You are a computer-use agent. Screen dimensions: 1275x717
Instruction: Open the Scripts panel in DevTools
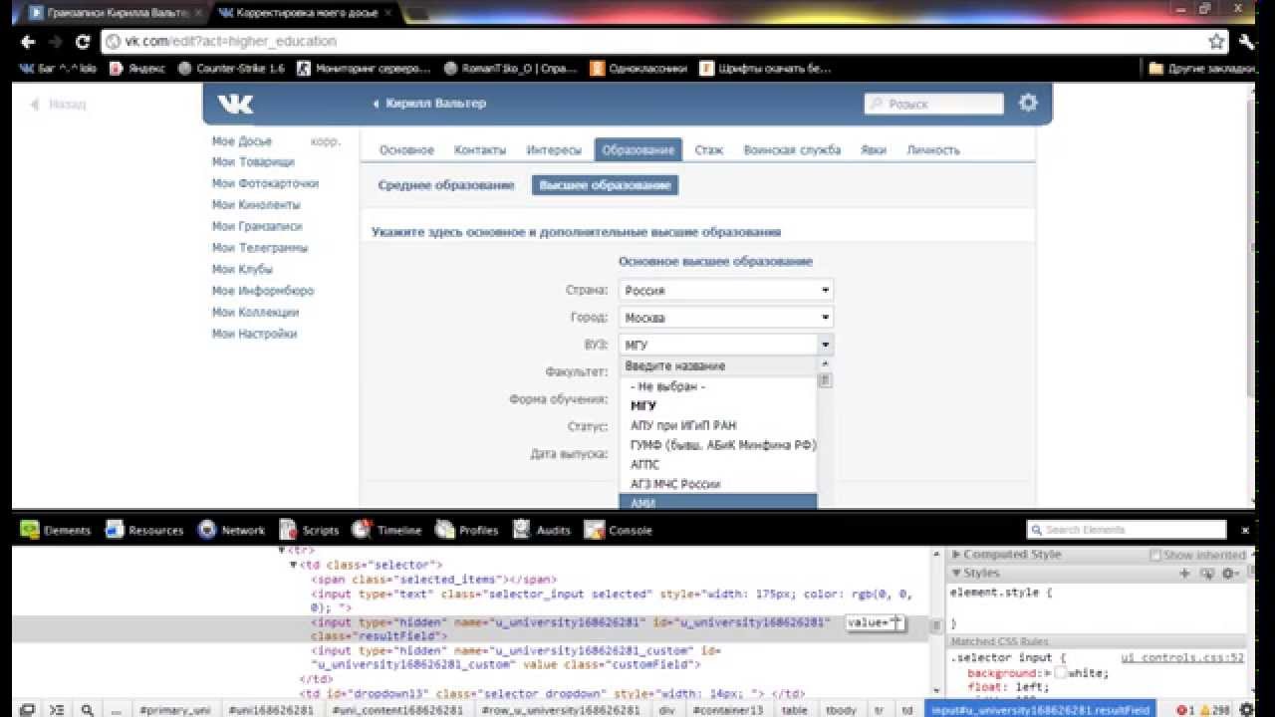point(309,530)
